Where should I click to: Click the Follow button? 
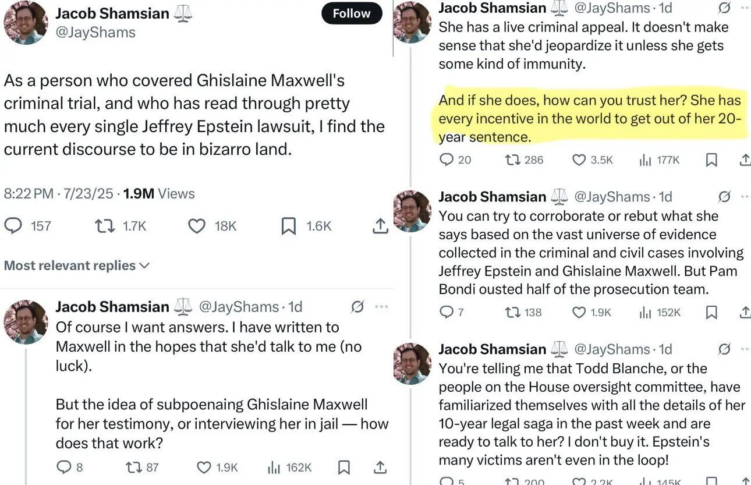click(x=352, y=13)
